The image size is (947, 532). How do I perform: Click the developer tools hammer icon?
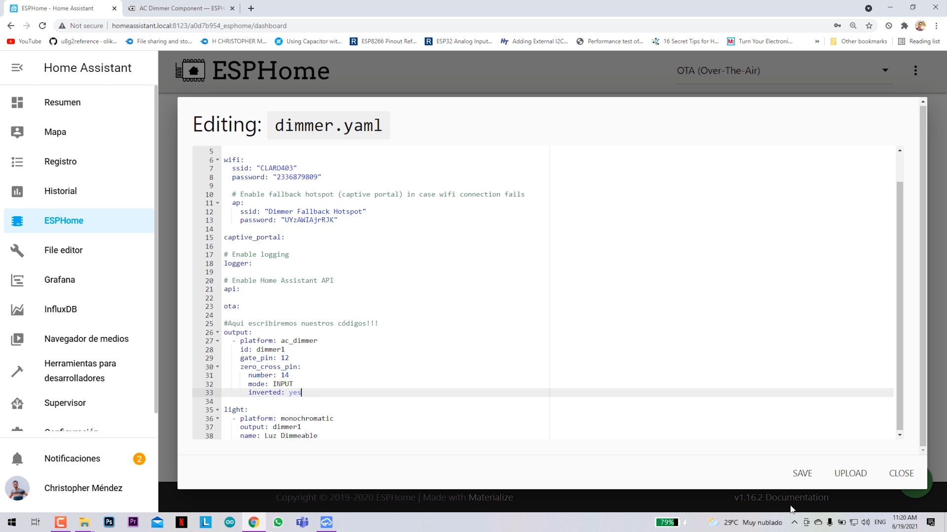(17, 371)
